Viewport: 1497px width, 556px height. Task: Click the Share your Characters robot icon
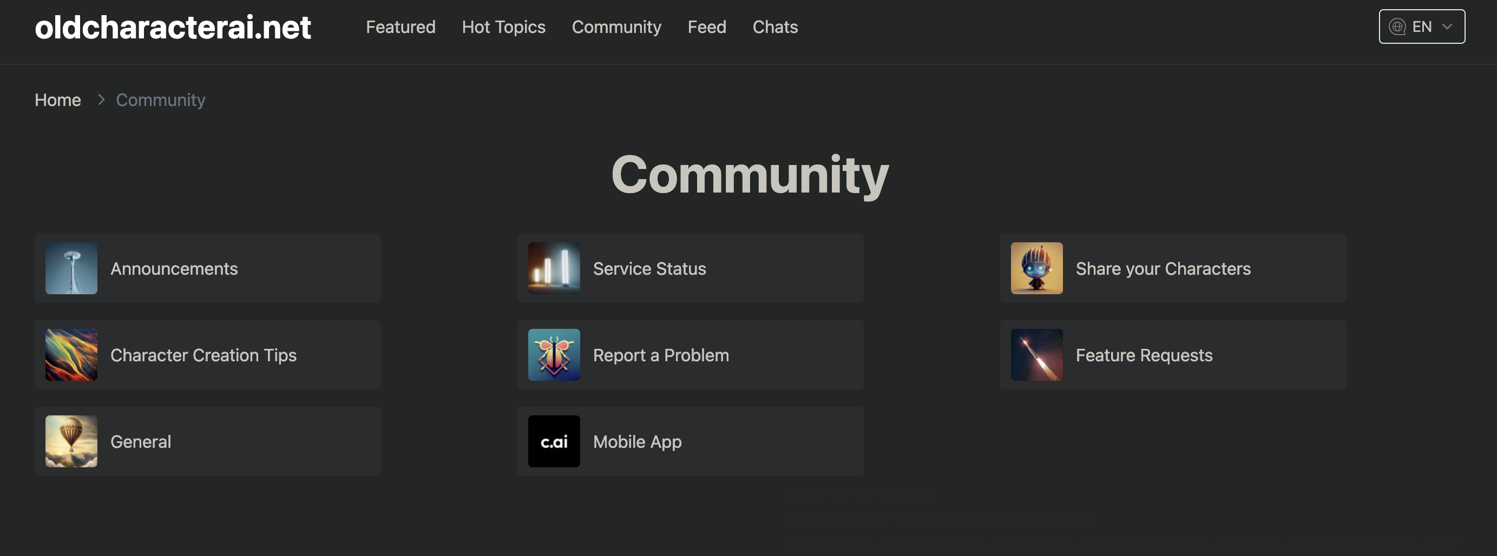click(1036, 268)
